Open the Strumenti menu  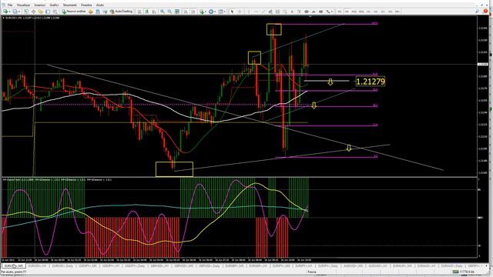point(69,5)
